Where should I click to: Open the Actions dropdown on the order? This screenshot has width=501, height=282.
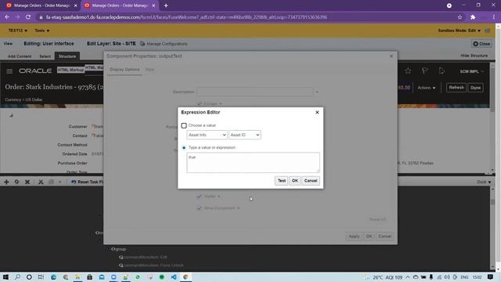coord(426,88)
